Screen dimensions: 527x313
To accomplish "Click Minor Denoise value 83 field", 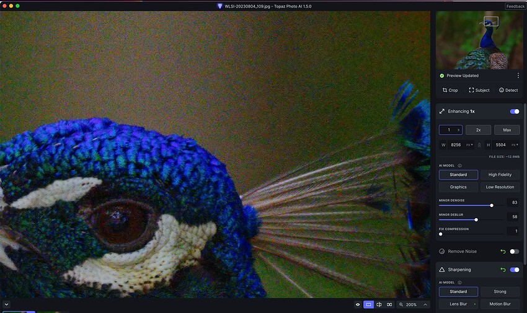I will tap(513, 203).
